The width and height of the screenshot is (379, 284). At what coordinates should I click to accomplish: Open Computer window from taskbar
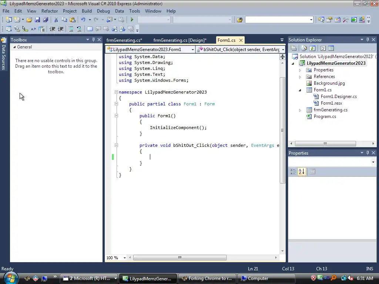click(266, 278)
